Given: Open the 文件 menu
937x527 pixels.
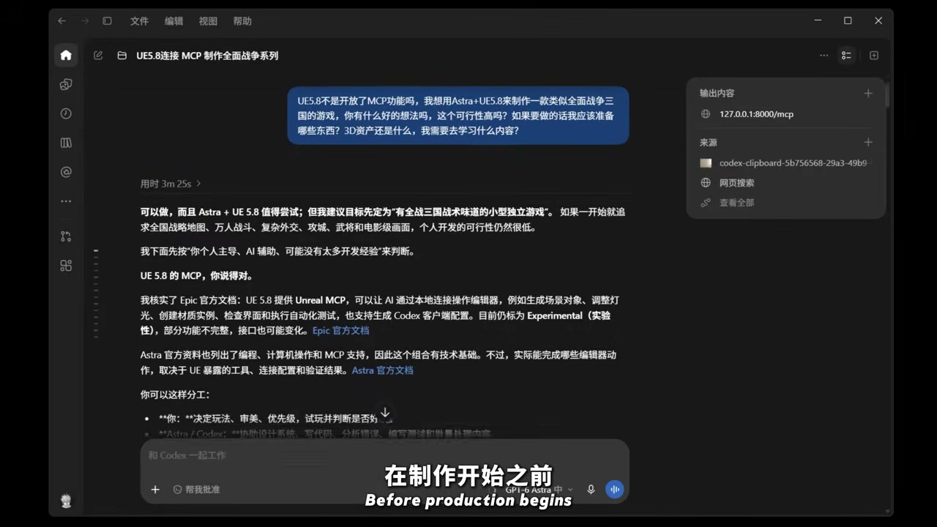Looking at the screenshot, I should (x=140, y=21).
